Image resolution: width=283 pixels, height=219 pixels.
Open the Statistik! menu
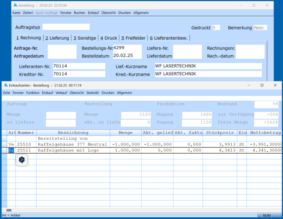point(92,93)
